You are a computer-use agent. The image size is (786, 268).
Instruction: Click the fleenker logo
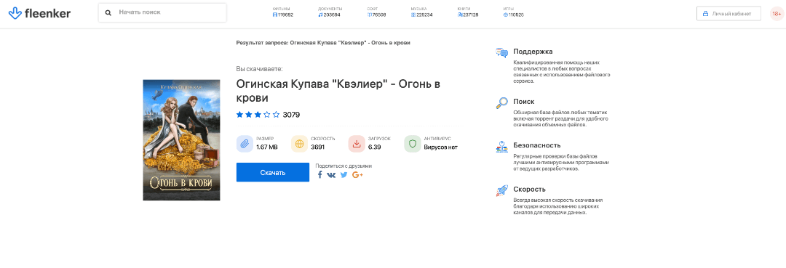pos(40,14)
